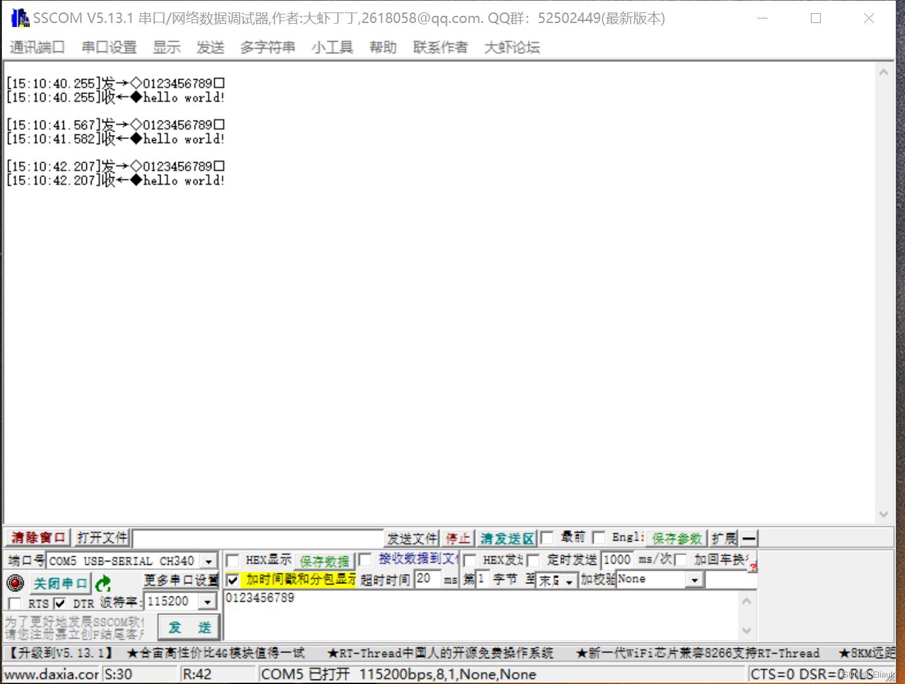Click the 关闭串口 button

pyautogui.click(x=60, y=583)
